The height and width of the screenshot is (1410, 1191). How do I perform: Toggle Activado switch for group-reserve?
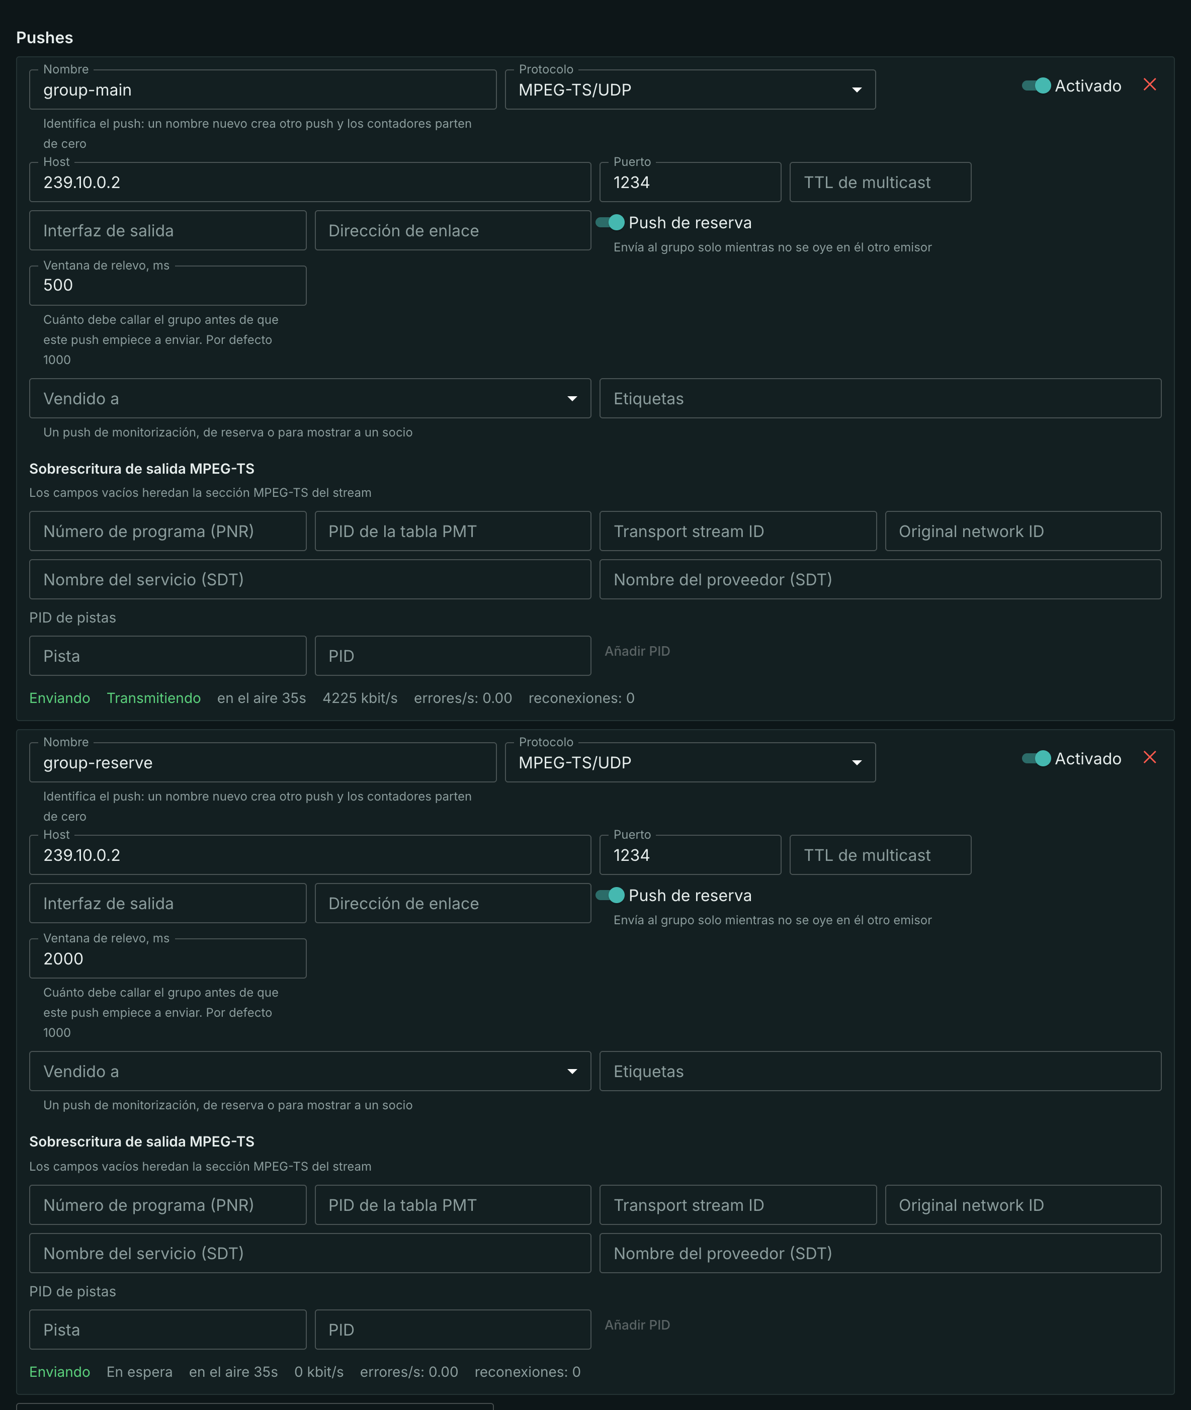pos(1037,759)
